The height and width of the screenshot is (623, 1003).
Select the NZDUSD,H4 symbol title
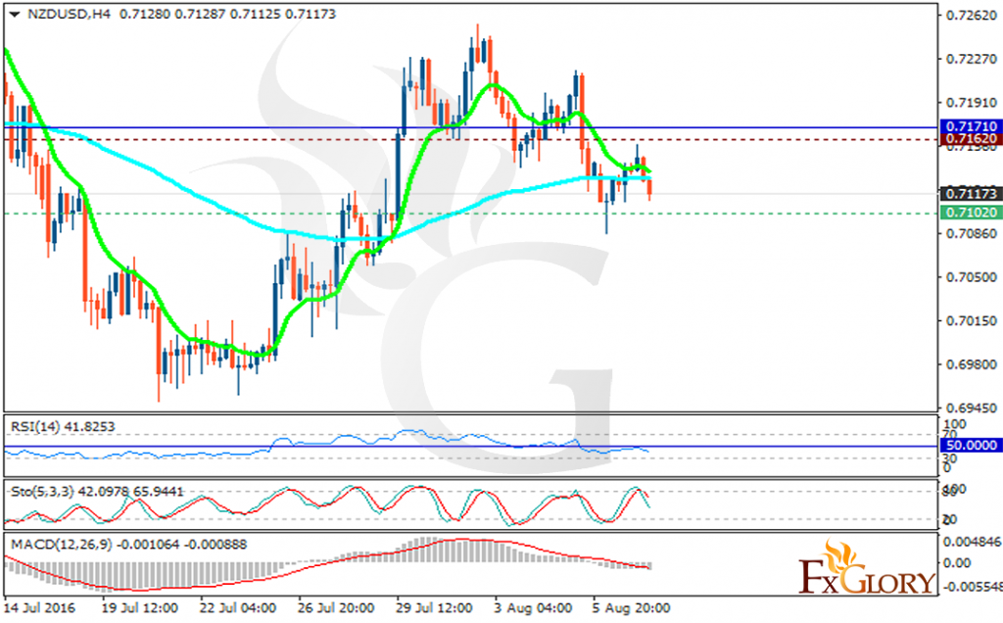point(70,14)
